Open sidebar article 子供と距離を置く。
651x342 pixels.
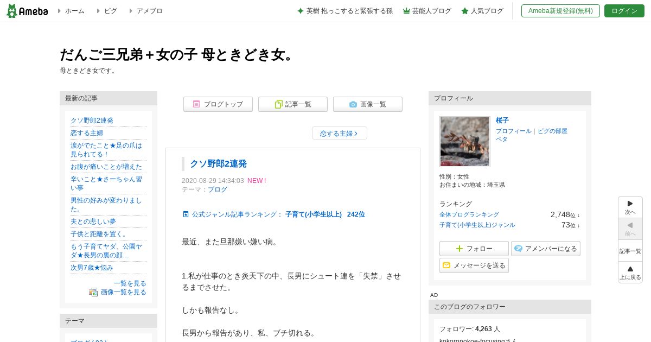click(x=99, y=234)
